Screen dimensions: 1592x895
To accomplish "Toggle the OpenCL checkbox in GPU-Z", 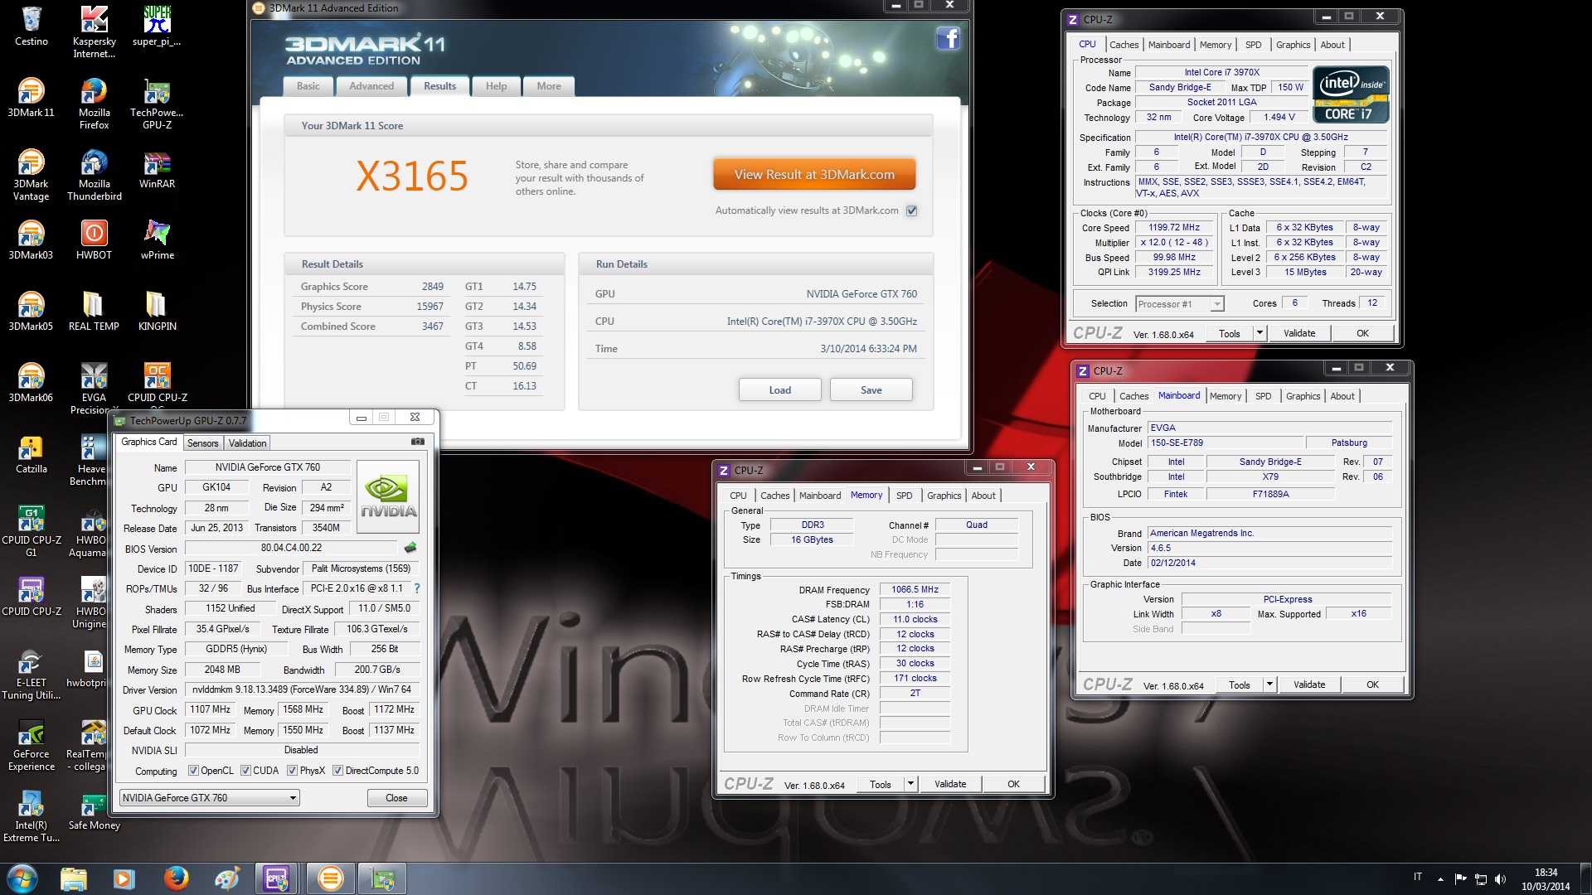I will click(x=193, y=771).
